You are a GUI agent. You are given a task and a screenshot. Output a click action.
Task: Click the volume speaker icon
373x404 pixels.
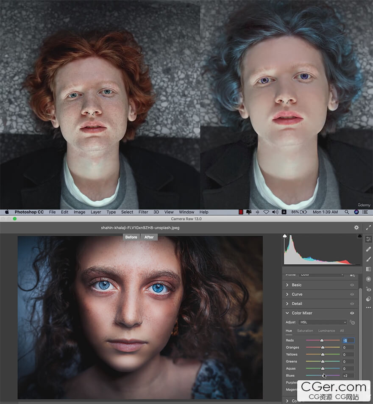275,212
